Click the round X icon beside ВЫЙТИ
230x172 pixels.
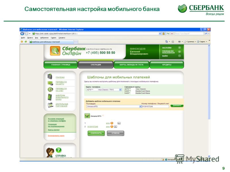179,56
